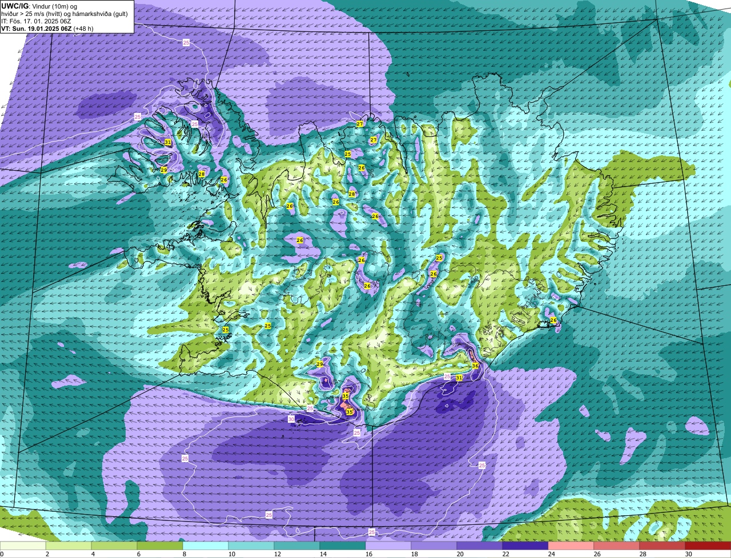
Task: Click the legend scale tick value 14
Action: click(323, 554)
